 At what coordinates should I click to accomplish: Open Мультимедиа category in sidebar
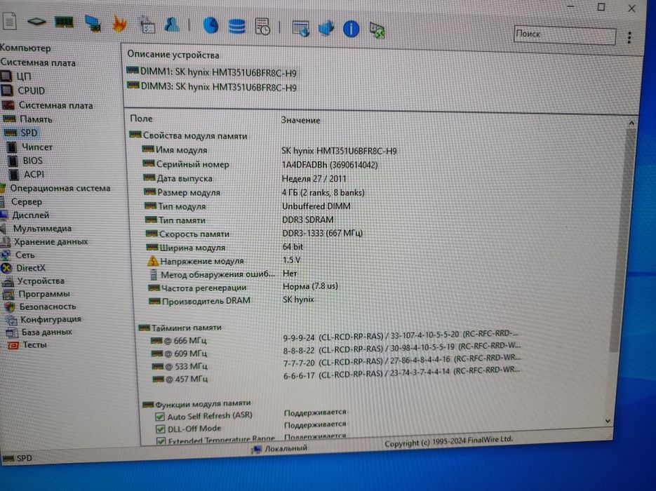coord(36,229)
